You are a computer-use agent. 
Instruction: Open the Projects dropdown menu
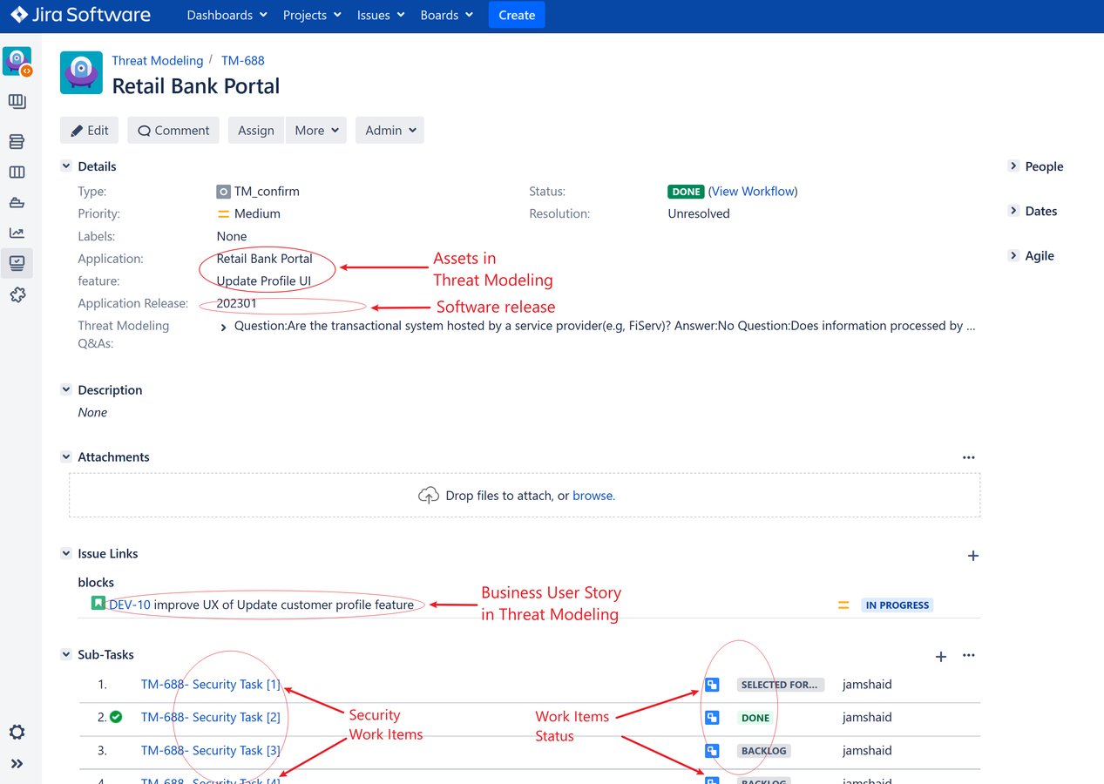pos(312,15)
